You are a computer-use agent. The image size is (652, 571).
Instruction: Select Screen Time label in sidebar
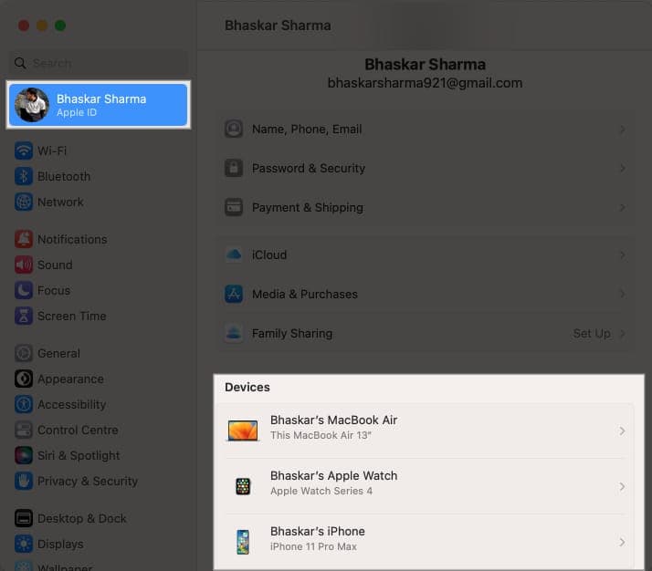[72, 316]
